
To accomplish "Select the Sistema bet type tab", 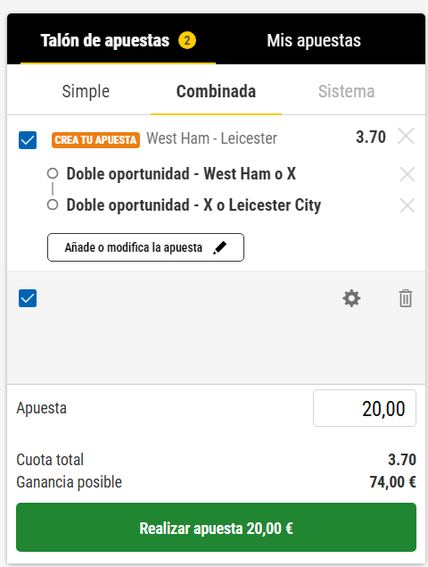I will tap(346, 91).
